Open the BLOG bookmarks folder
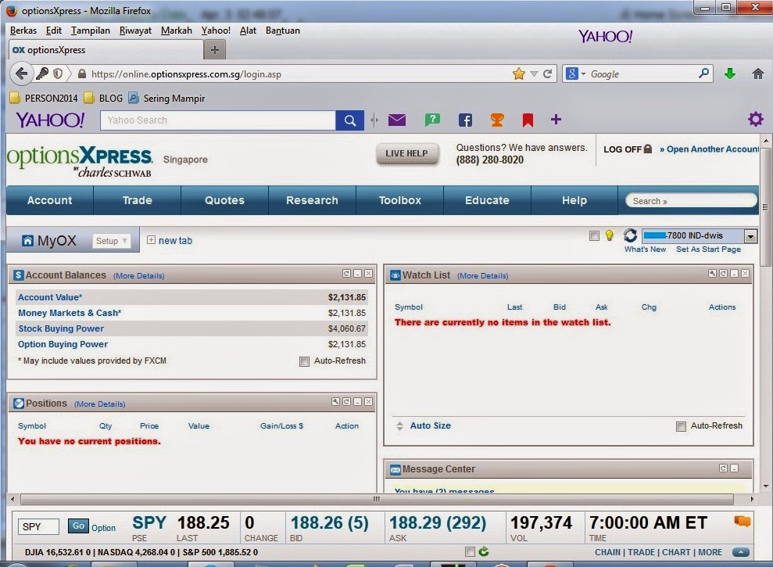 click(103, 99)
